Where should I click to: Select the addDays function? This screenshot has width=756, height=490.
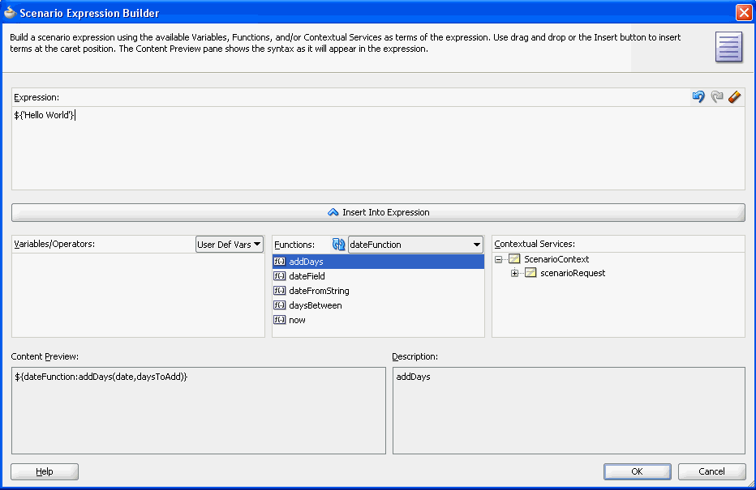(x=378, y=262)
